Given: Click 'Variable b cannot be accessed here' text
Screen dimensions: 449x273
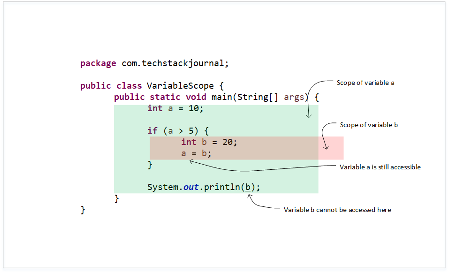Looking at the screenshot, I should pyautogui.click(x=337, y=210).
